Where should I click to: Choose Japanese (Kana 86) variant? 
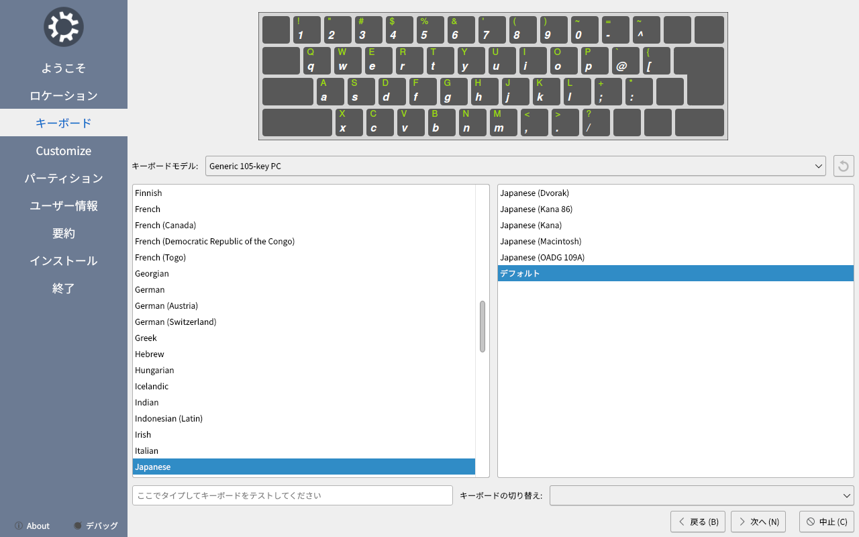pyautogui.click(x=676, y=209)
